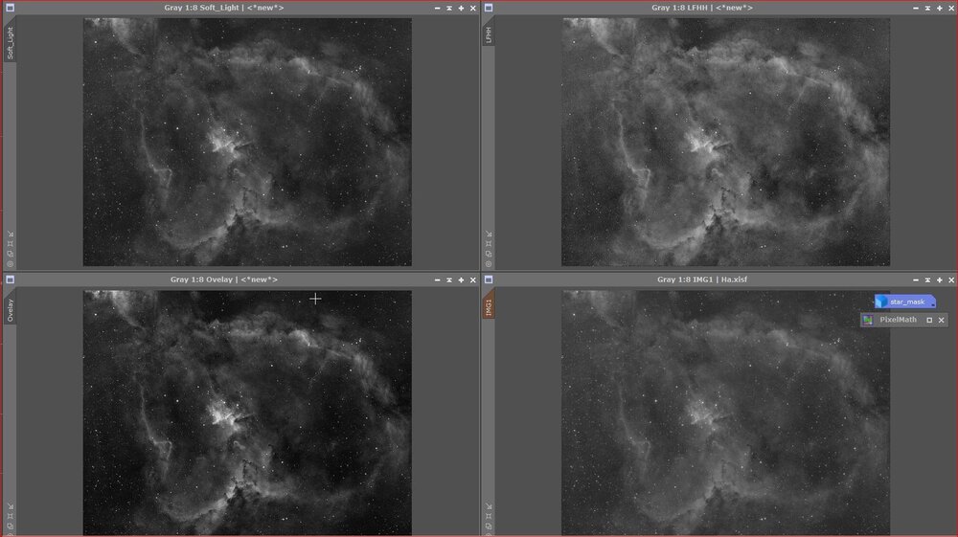
Task: Click the star_mask process icon
Action: [x=905, y=302]
